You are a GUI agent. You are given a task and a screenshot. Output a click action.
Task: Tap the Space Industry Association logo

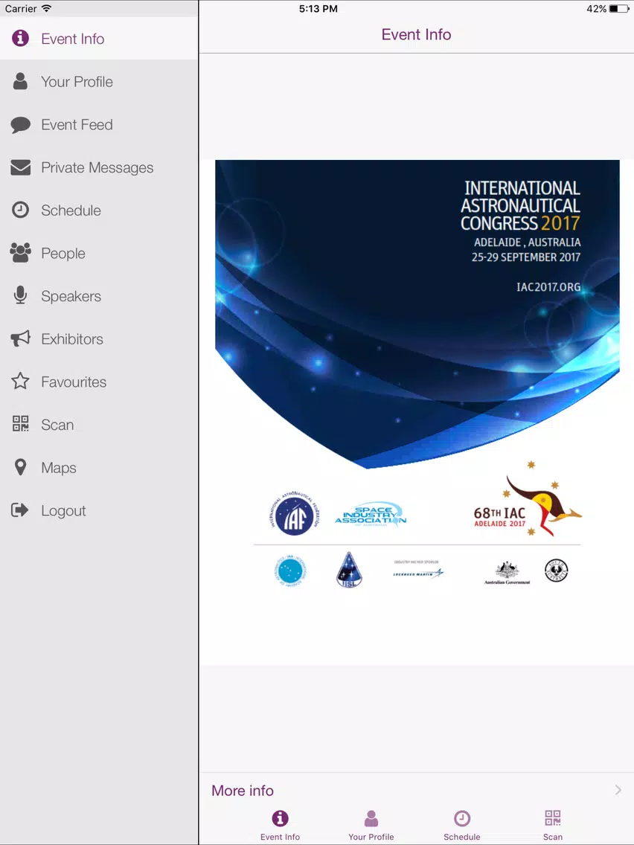[x=371, y=514]
